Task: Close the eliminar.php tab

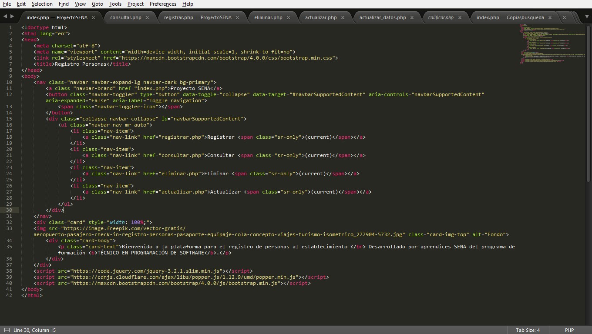Action: point(288,17)
